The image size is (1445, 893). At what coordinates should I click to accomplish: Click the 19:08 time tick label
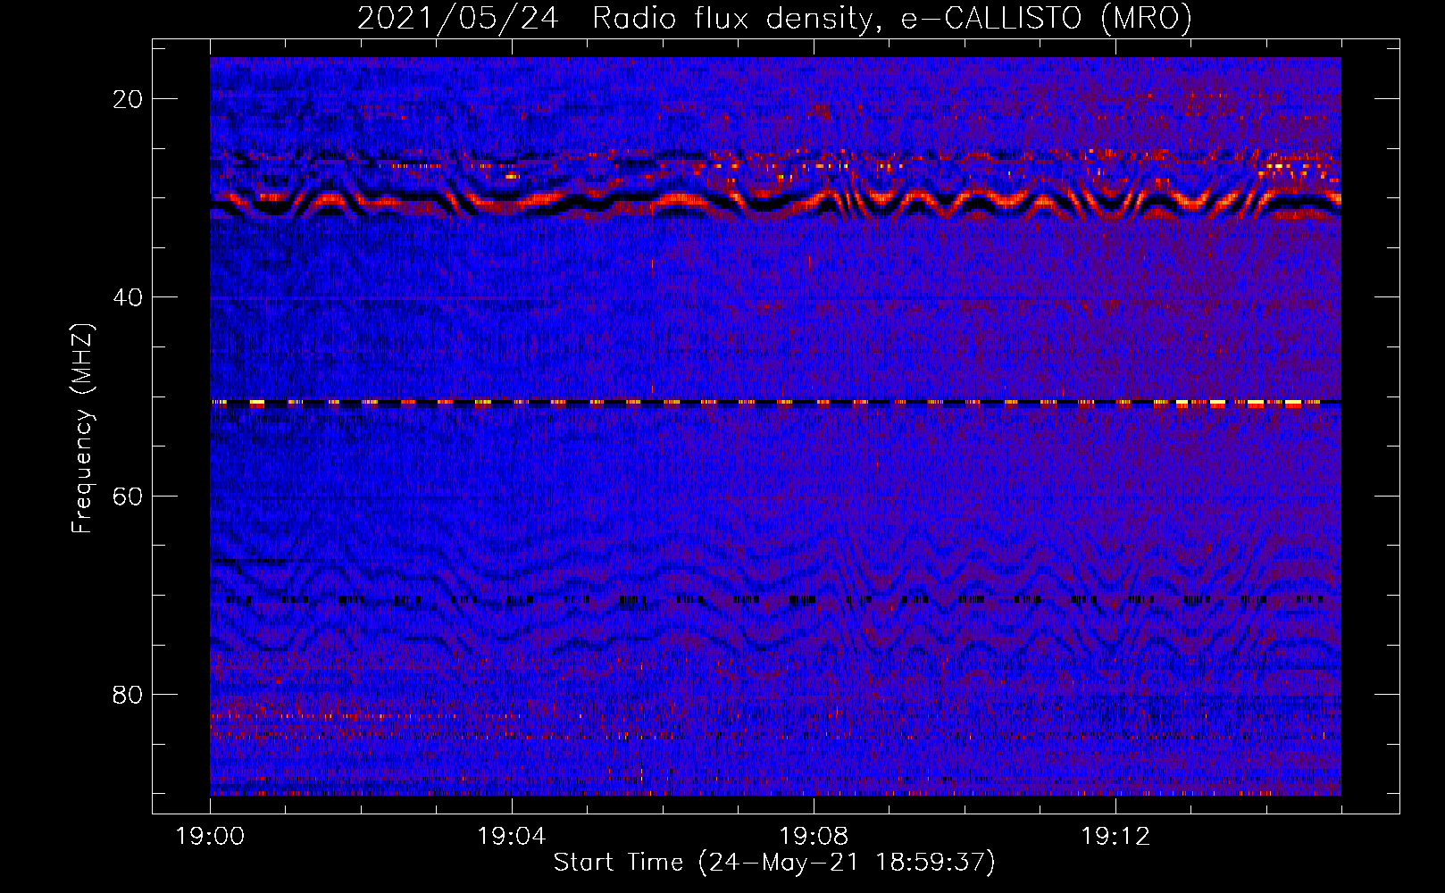tap(814, 836)
